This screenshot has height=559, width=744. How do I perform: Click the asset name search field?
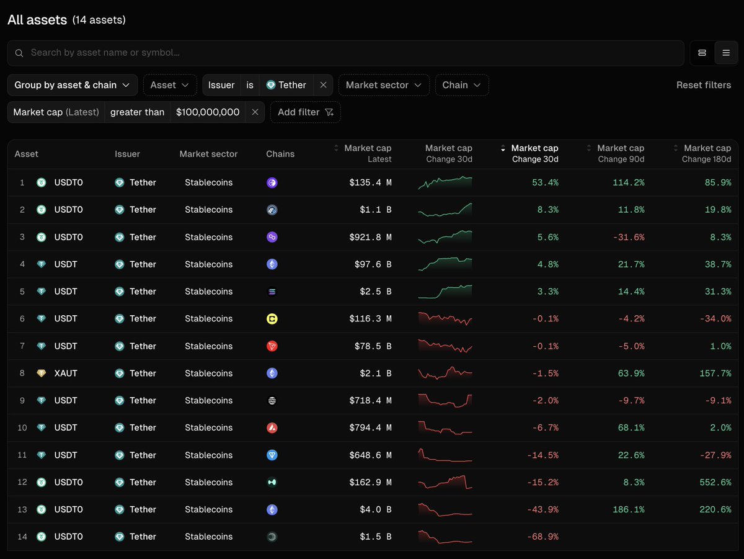(x=345, y=53)
